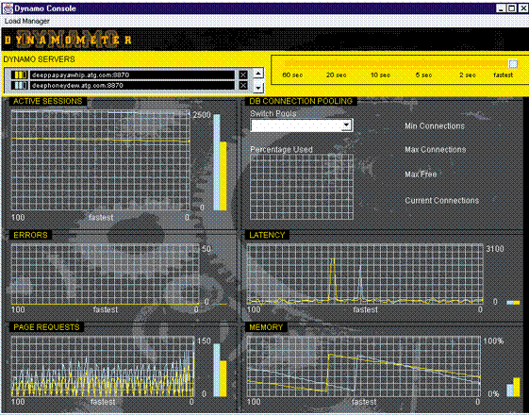The image size is (529, 415).
Task: Click the refresh rate slider thumb
Action: (513, 63)
